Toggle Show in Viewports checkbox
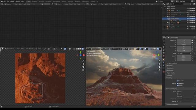Screen dimensions: 196x110 (x=177, y=83)
